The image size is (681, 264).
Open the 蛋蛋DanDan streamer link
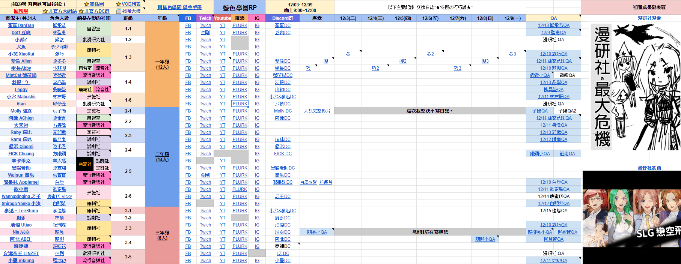tap(21, 25)
